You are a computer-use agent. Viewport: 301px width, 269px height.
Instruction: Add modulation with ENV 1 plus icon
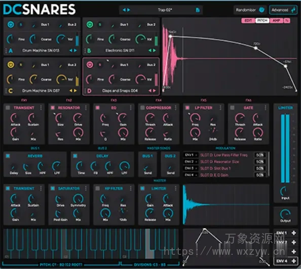coord(293,233)
